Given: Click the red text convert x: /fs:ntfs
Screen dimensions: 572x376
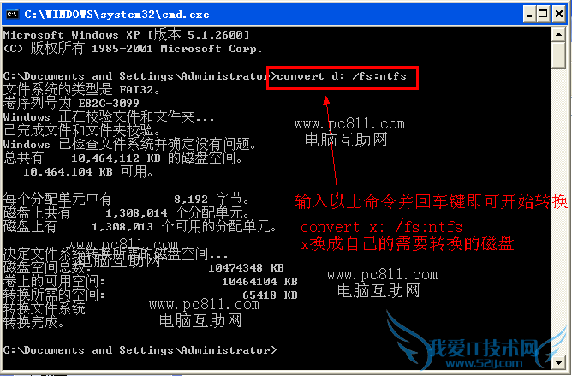Looking at the screenshot, I should coord(382,227).
